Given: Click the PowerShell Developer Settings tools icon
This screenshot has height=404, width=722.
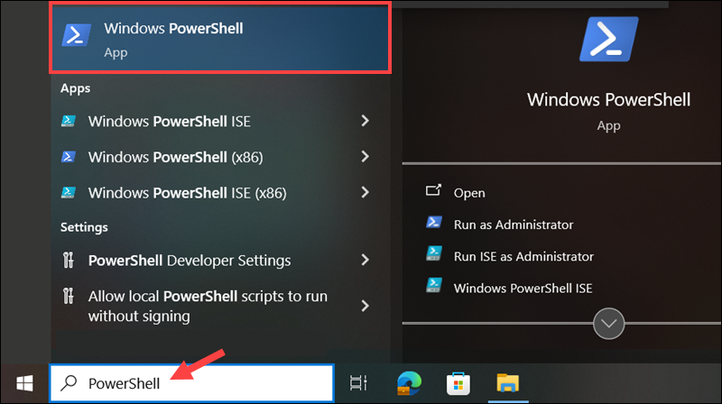Looking at the screenshot, I should 69,260.
